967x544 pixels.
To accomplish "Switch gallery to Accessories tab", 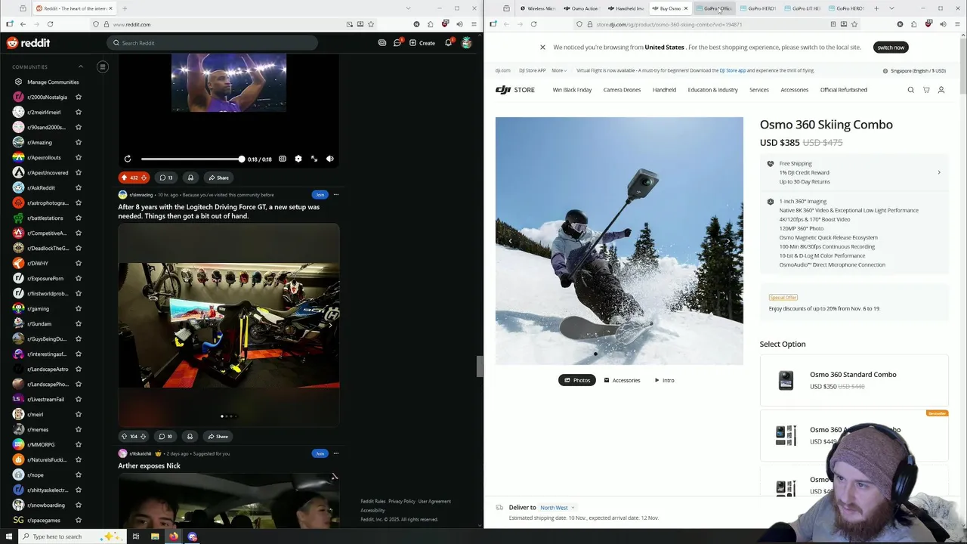I will point(622,380).
